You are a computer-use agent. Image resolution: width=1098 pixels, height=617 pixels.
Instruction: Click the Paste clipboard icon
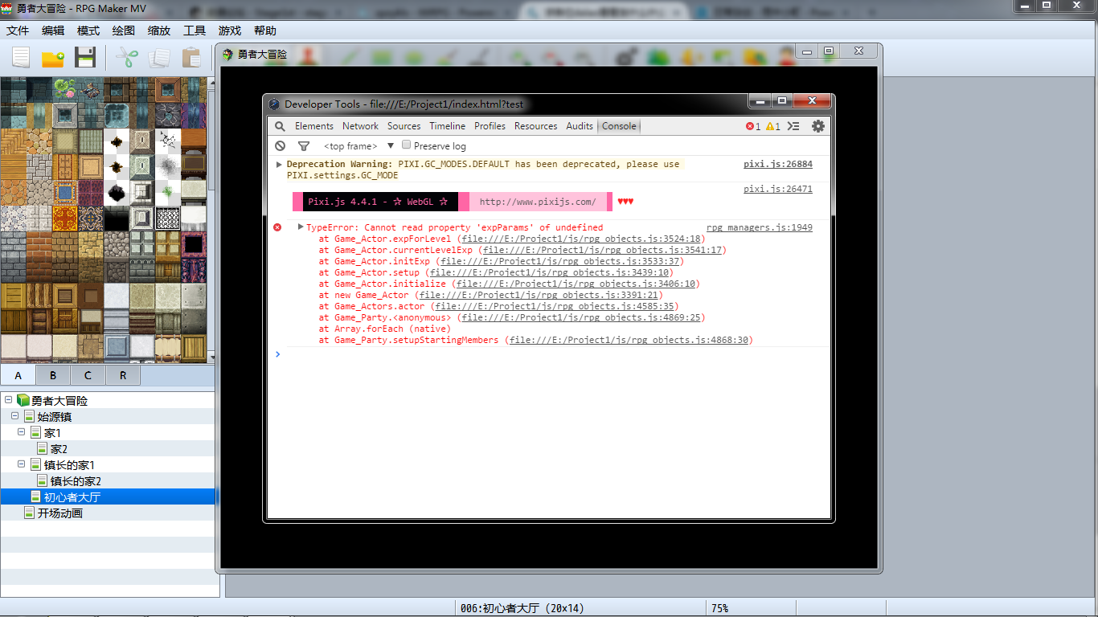(x=191, y=58)
